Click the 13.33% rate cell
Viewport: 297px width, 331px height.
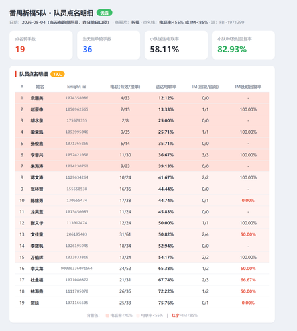click(166, 109)
